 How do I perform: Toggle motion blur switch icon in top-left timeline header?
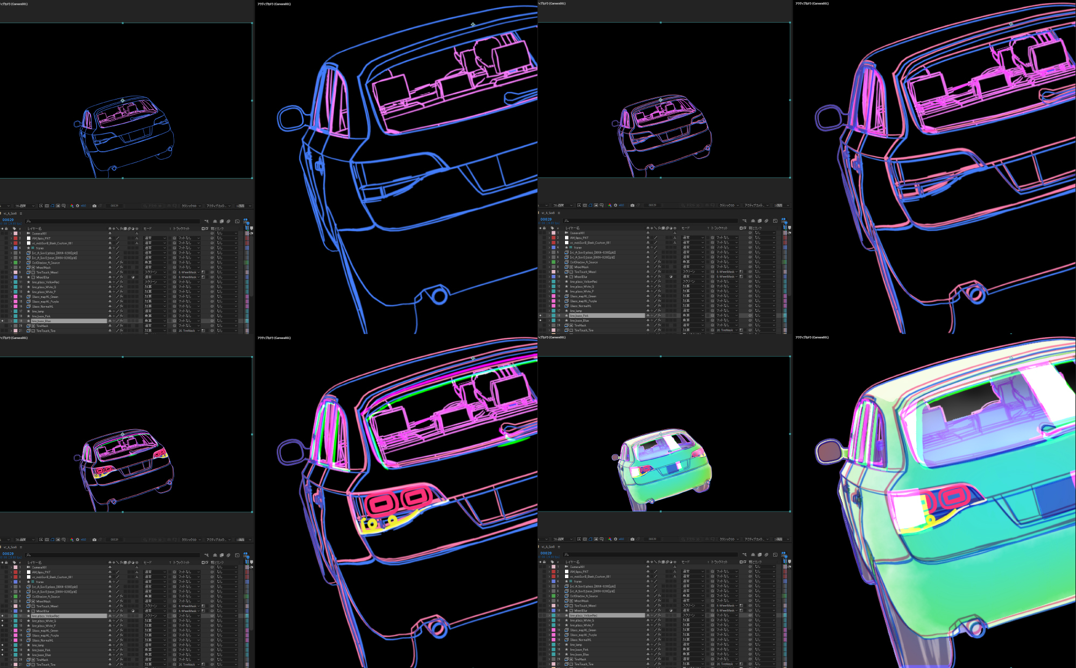pos(228,221)
